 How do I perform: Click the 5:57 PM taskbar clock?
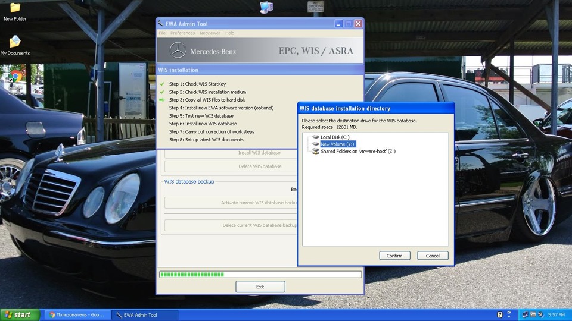click(x=556, y=314)
